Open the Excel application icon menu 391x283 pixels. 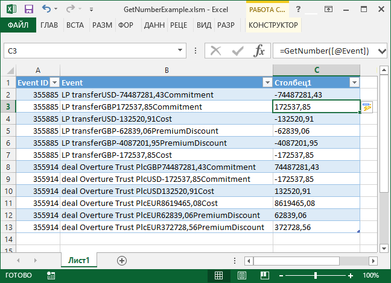click(x=11, y=9)
